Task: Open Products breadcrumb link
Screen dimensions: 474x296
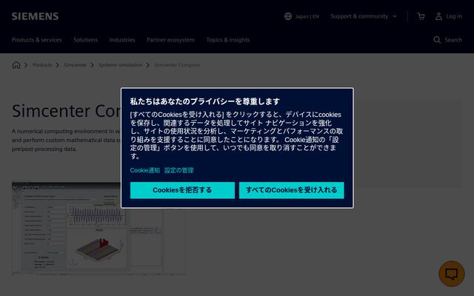Action: pyautogui.click(x=42, y=65)
